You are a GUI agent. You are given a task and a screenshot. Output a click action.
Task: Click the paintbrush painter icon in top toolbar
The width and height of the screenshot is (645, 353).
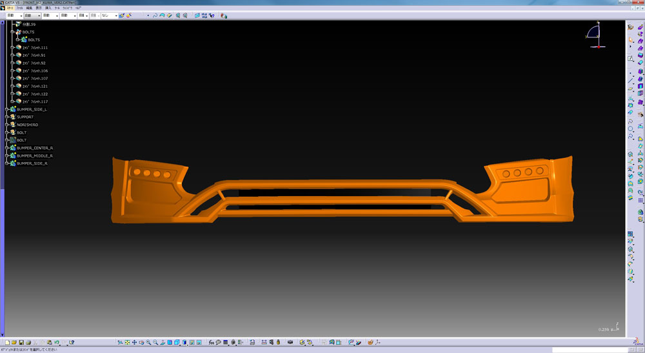click(x=122, y=15)
